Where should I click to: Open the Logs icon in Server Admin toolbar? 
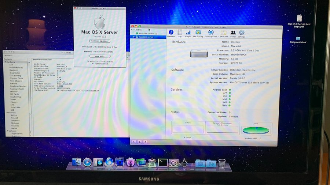[180, 34]
